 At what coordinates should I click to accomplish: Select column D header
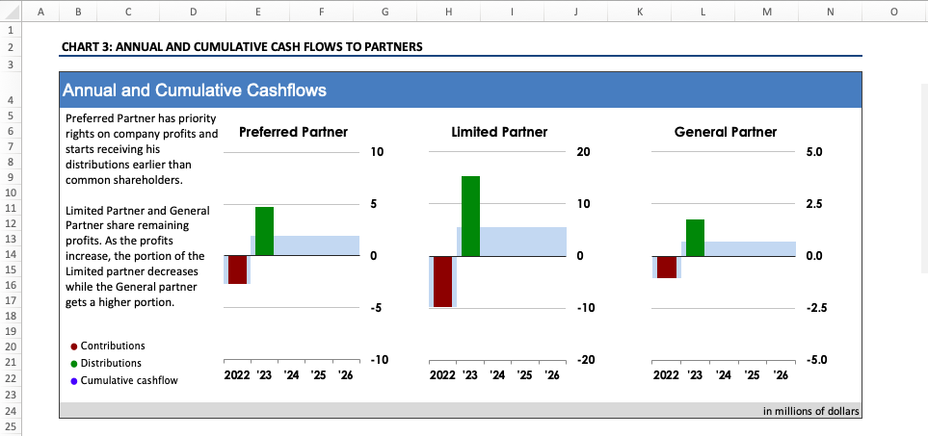tap(193, 12)
